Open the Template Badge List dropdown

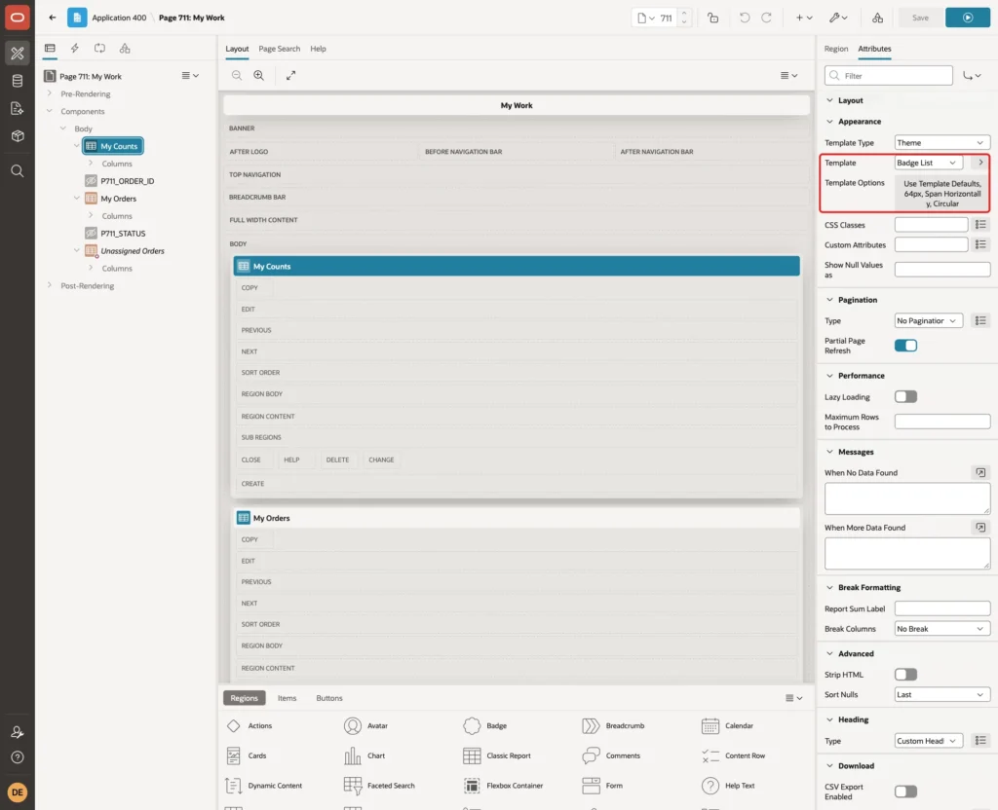tap(929, 163)
